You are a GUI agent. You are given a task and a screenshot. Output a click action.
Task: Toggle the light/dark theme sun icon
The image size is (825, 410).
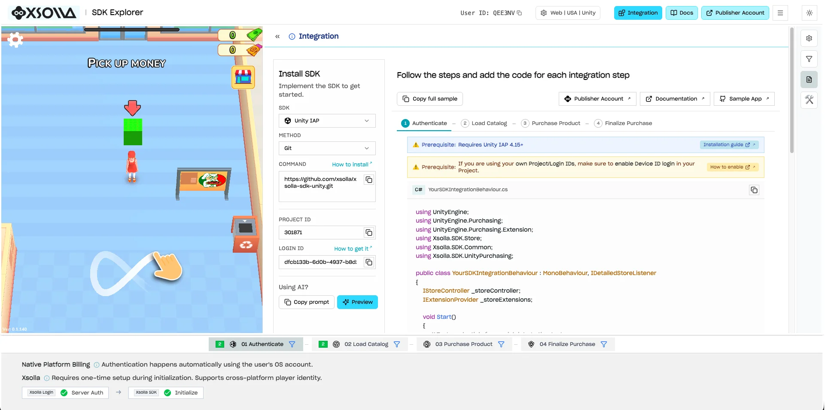[x=809, y=13]
